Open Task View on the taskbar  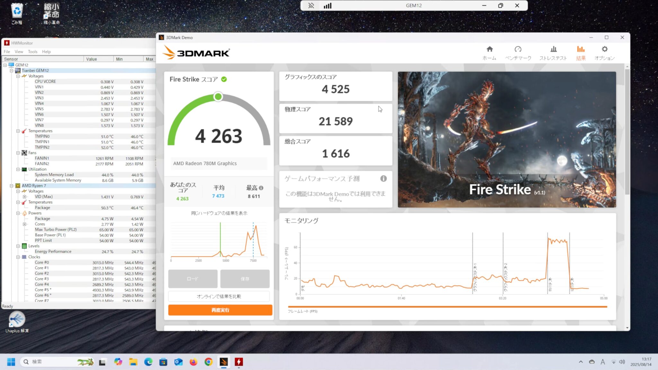pos(102,362)
